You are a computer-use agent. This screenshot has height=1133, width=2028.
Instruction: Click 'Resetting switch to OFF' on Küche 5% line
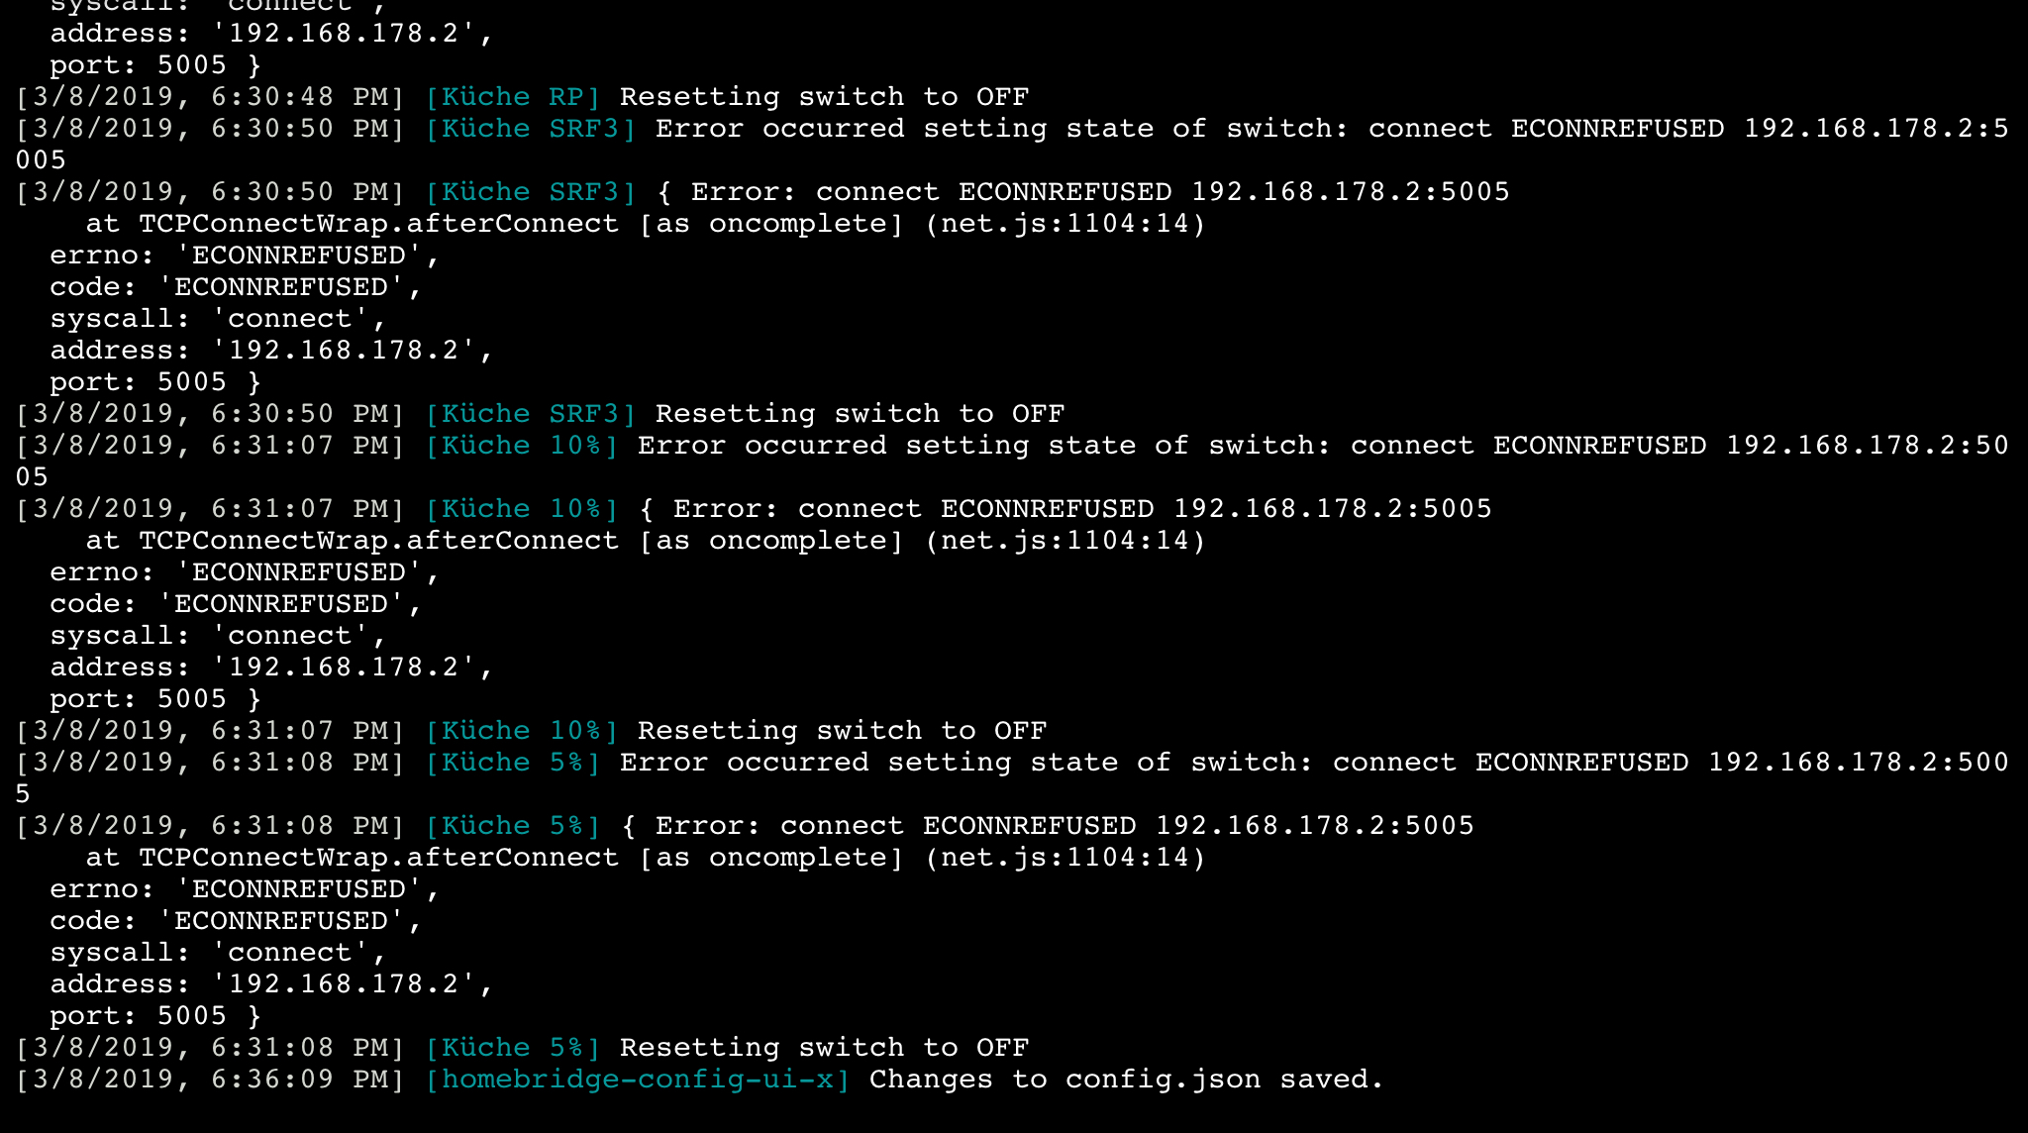coord(824,1048)
